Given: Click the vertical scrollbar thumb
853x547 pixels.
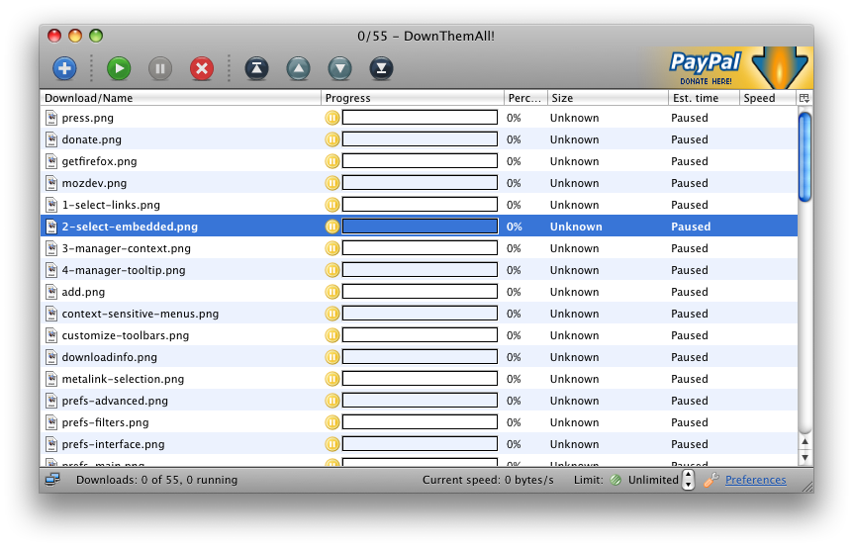Looking at the screenshot, I should (x=805, y=156).
